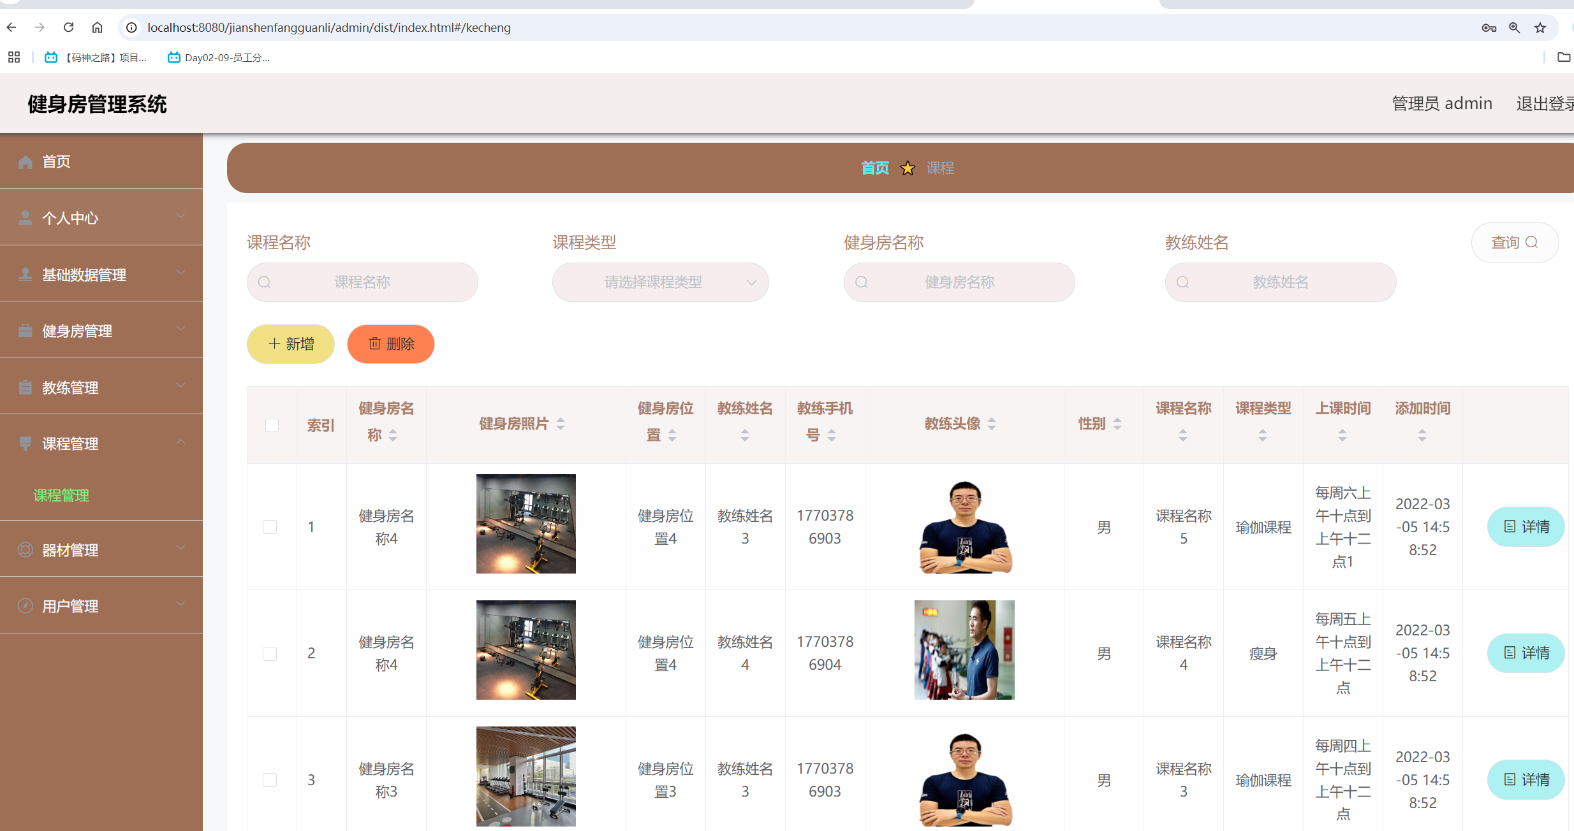Click the magnifier icon inside 课程名称 field

pos(265,282)
